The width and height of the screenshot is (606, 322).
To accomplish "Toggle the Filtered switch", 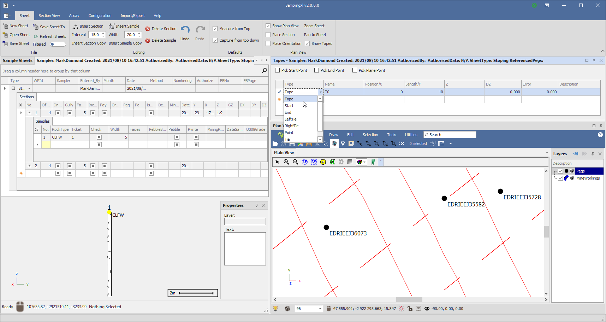I will tap(58, 44).
